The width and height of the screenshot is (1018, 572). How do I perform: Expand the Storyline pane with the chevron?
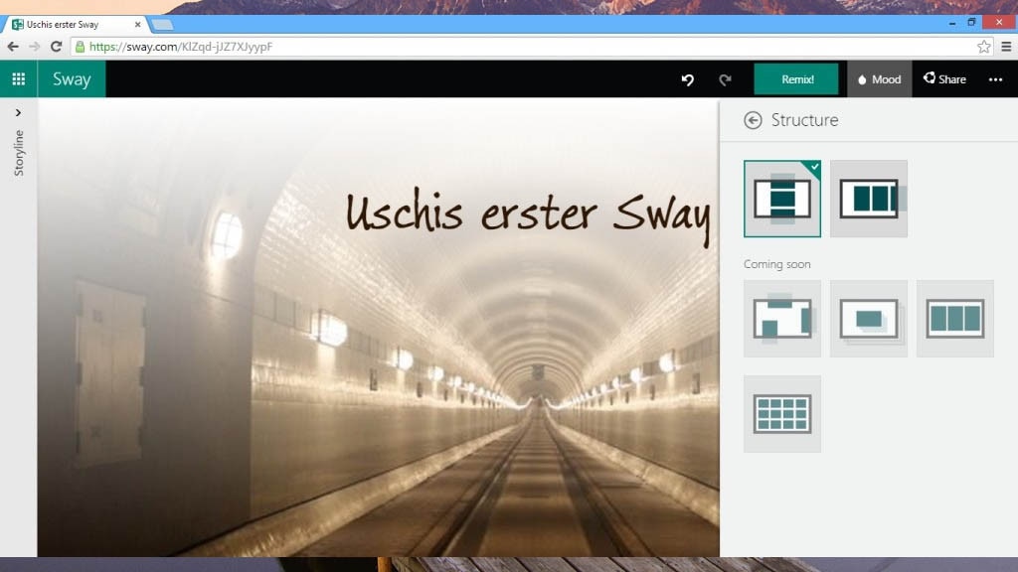(x=18, y=113)
